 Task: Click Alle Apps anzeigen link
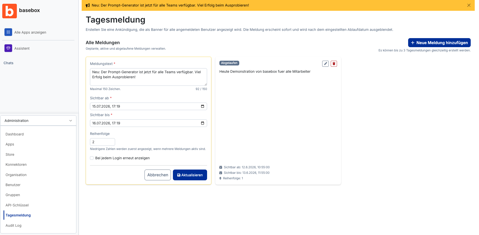[30, 32]
